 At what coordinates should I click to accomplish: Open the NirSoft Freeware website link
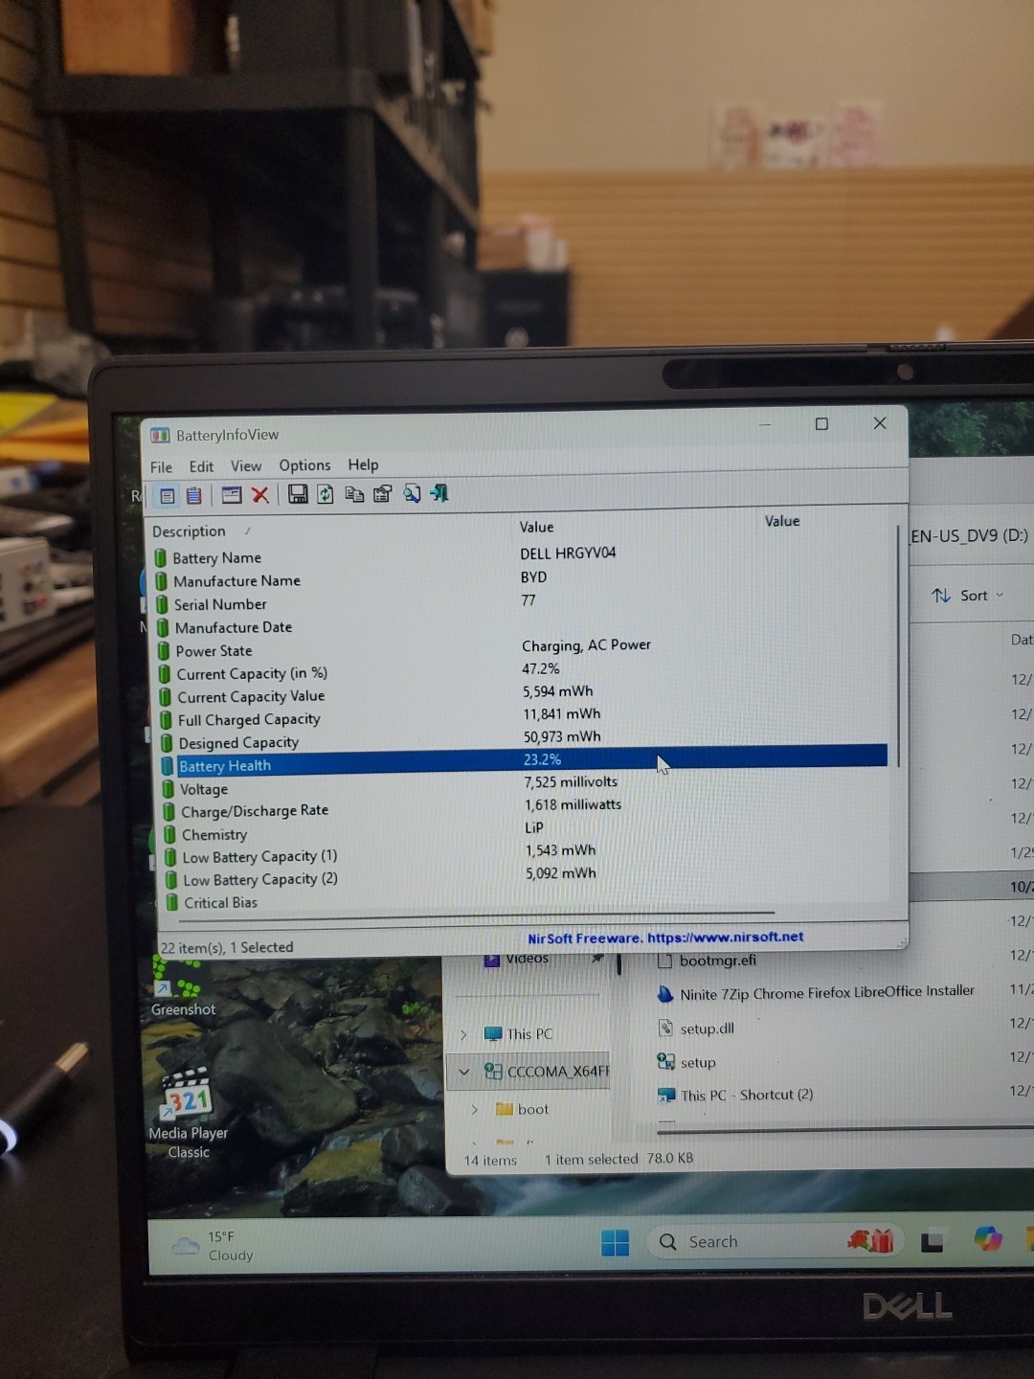(x=665, y=938)
